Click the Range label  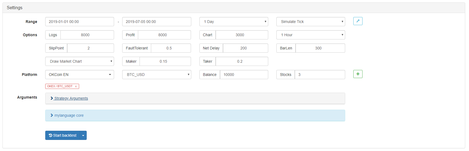coord(31,22)
